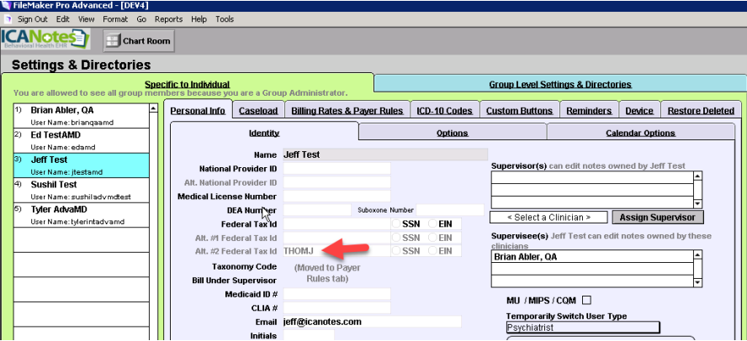Select EIN radio for Federal Tax Id

point(433,224)
